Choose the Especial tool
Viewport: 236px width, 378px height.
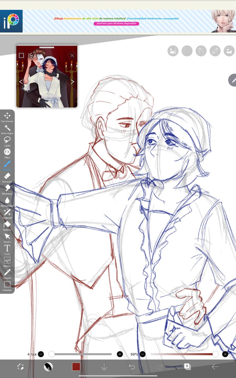[x=7, y=214]
